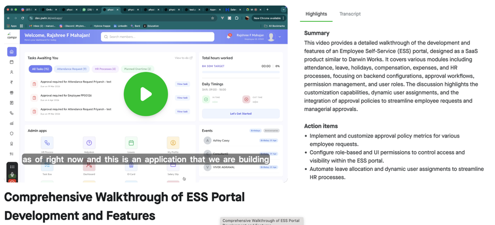Open the award badge icon in the sidebar
This screenshot has height=225, width=495.
pos(12,144)
